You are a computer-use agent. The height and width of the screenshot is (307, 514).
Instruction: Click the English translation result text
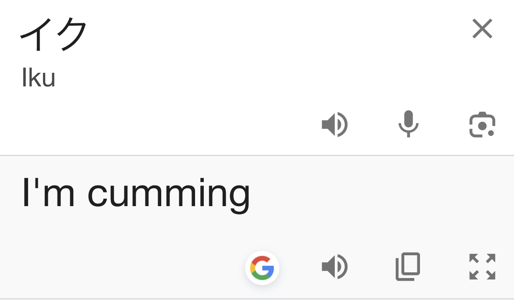tap(136, 194)
